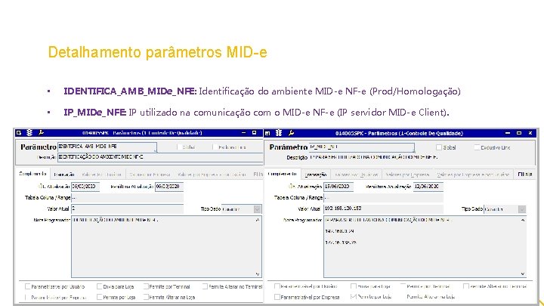Open Valores por Empresa tab in IDENTIFICA_AMB window

coord(150,175)
